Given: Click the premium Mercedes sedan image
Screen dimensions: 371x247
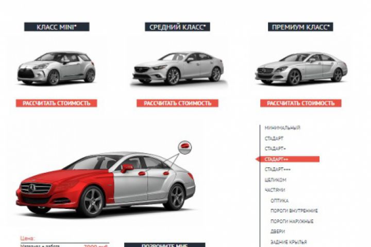Looking at the screenshot, I should pos(301,68).
